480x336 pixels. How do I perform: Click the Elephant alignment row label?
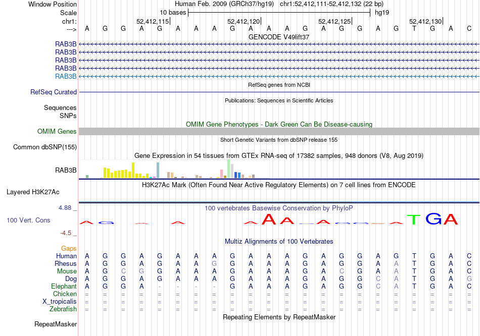pos(64,287)
